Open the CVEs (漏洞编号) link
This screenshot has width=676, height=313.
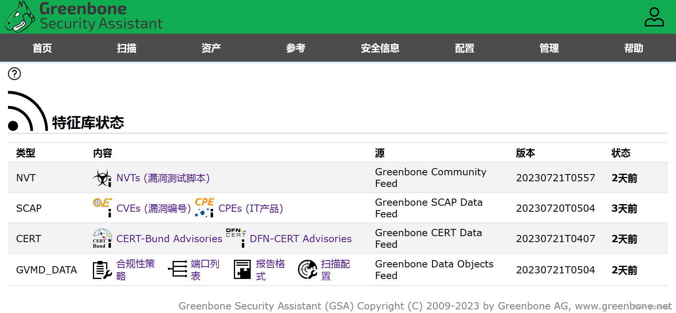click(154, 209)
